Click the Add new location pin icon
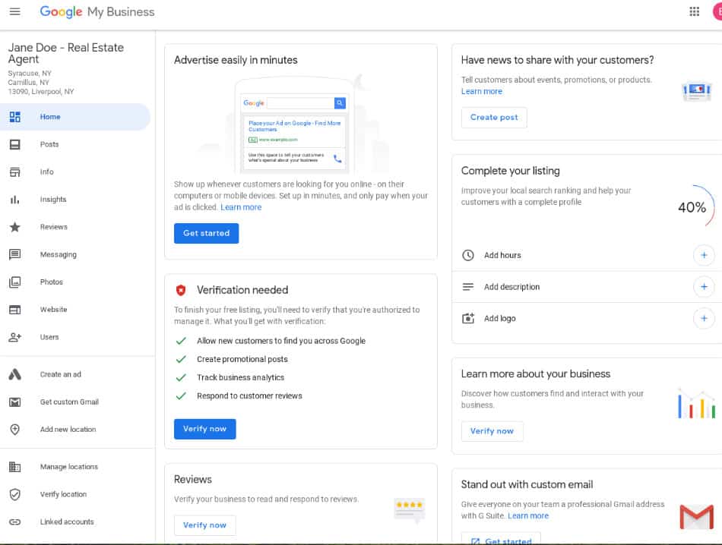 pyautogui.click(x=14, y=429)
